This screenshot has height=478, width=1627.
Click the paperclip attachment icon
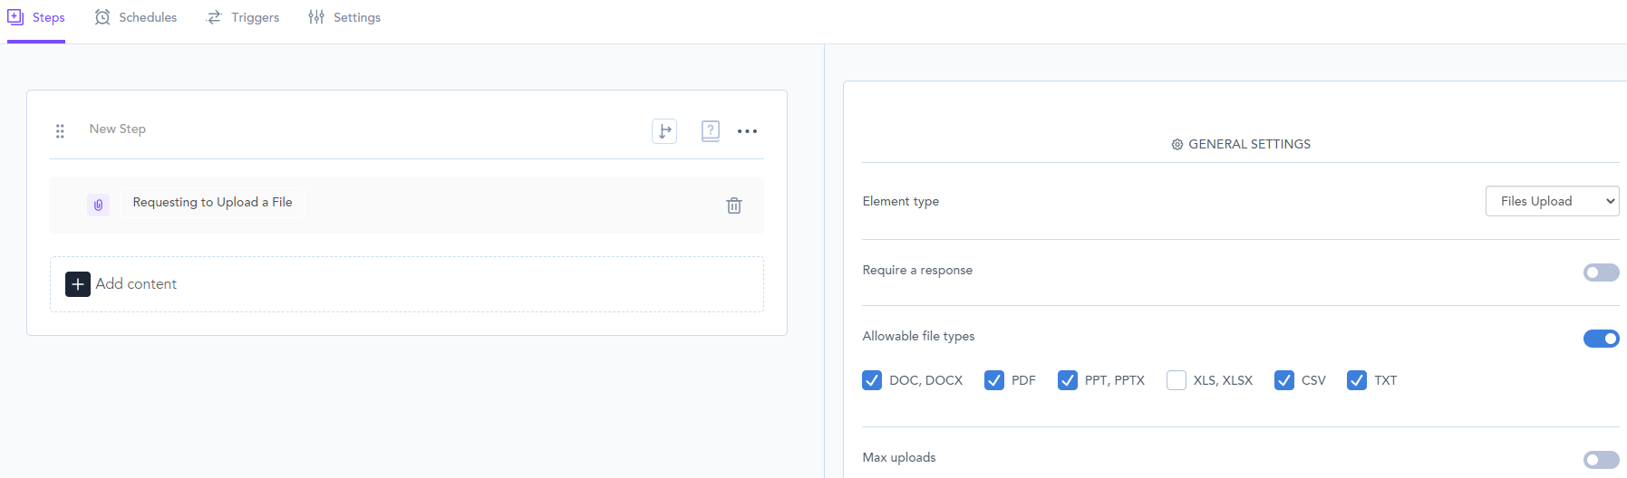pos(99,205)
